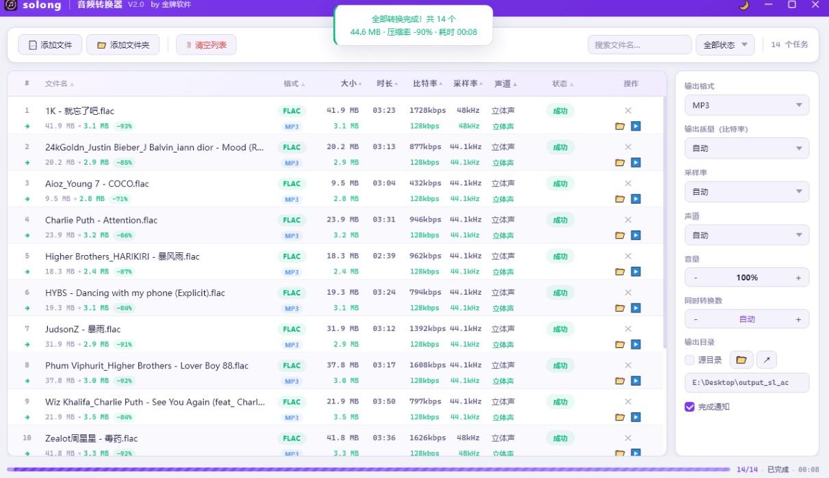Open the 全部状态 filter dropdown

pos(725,45)
